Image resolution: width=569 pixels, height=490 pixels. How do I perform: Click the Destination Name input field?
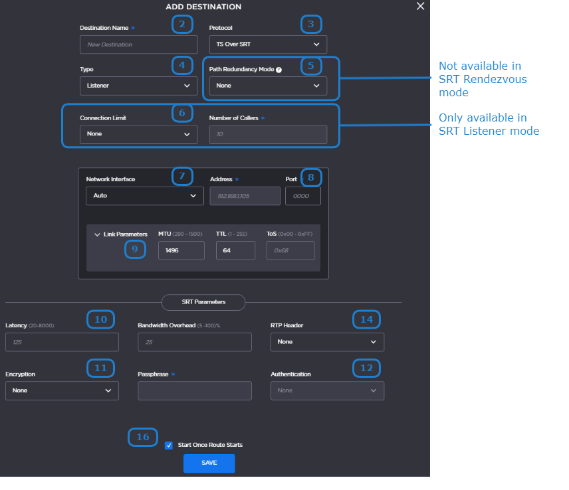[138, 44]
